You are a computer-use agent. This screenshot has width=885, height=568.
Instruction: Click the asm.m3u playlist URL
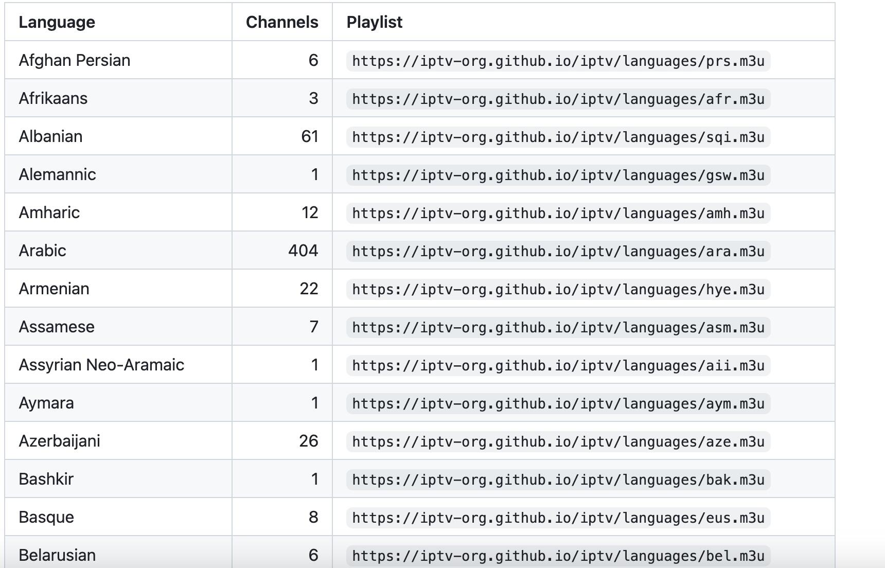click(558, 327)
